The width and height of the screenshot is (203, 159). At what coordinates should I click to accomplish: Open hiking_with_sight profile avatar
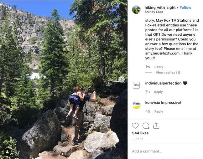coord(136,10)
